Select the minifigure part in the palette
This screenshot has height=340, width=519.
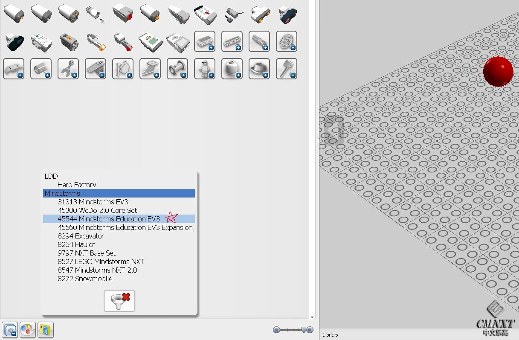[x=205, y=68]
